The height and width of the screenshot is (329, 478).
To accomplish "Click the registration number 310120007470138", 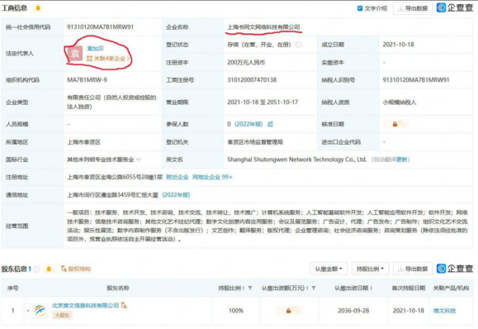I will coord(252,80).
